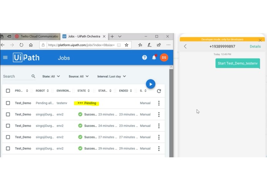The width and height of the screenshot is (267, 190).
Task: Open the more actions menu for the Pending job
Action: [159, 103]
